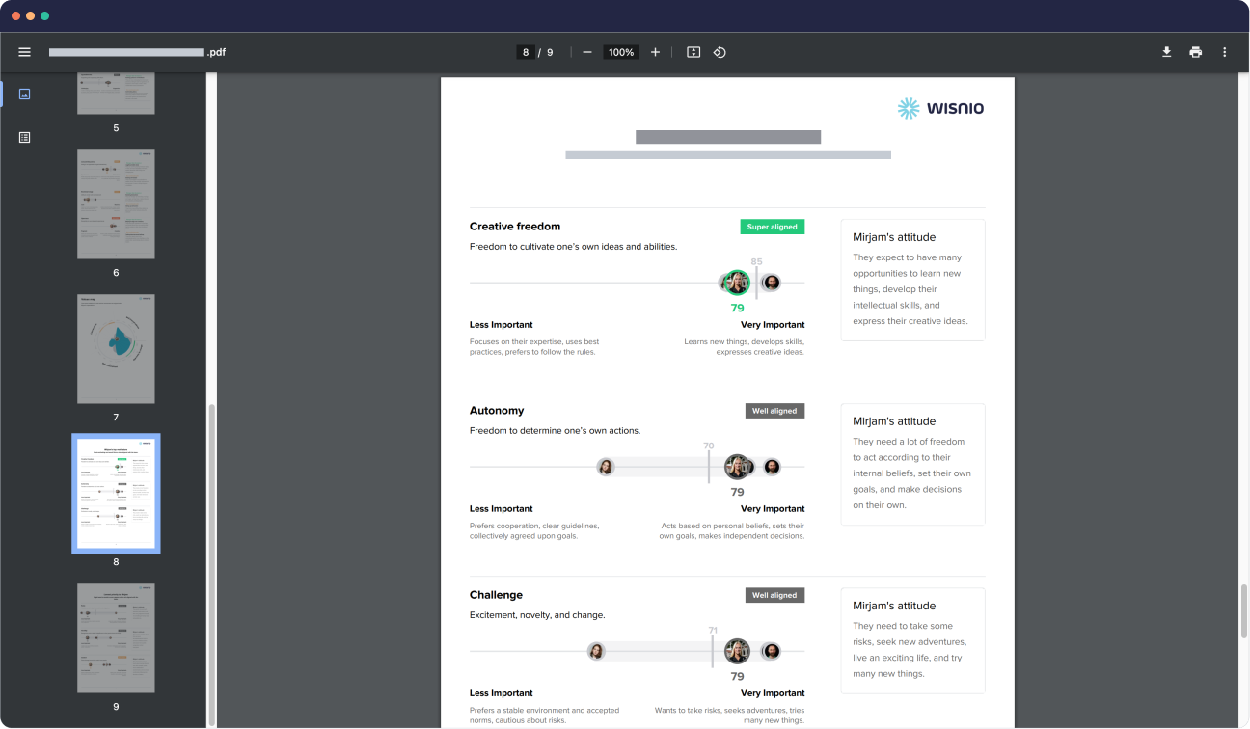Click 'Freedom to determine one's own actions.' text

(x=555, y=430)
